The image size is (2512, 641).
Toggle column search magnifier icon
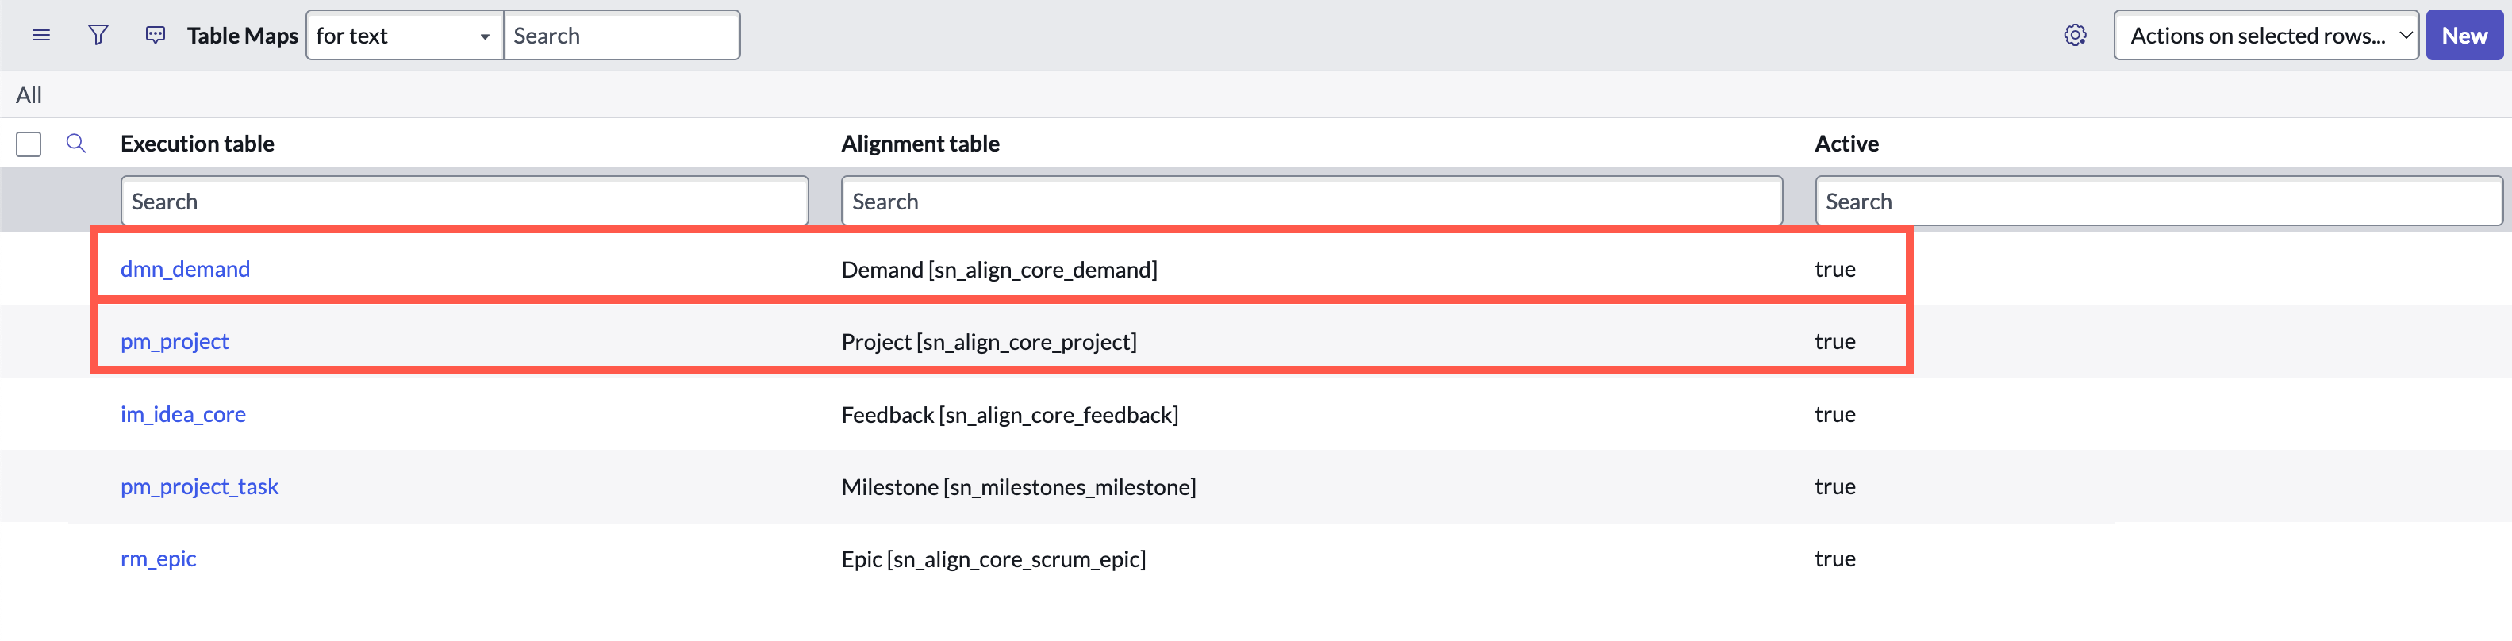click(76, 144)
